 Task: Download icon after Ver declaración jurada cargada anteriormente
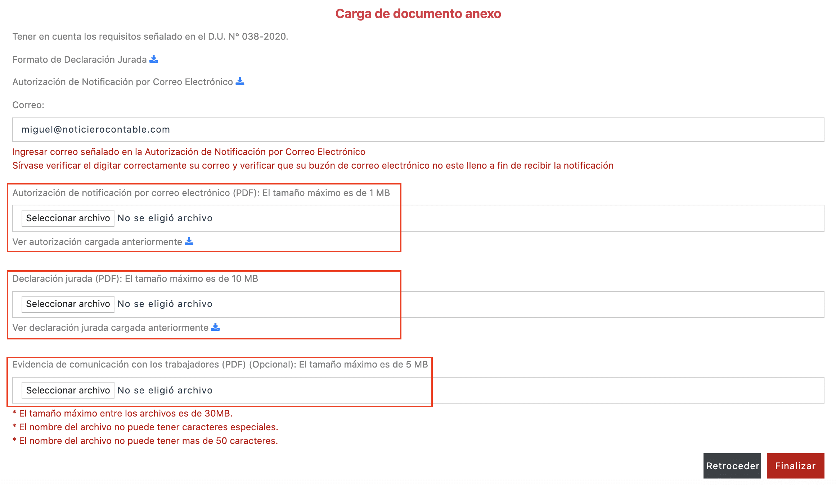215,327
